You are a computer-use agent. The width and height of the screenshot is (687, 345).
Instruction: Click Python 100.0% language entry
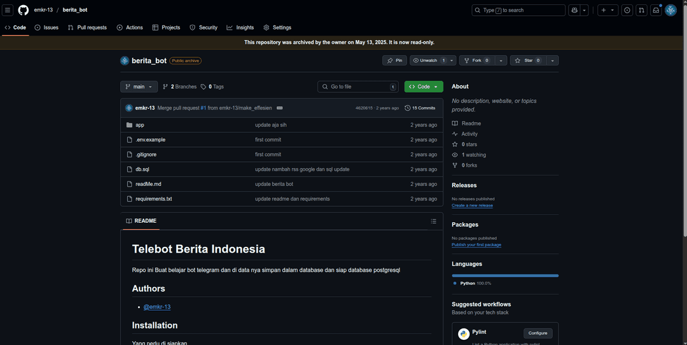[472, 284]
